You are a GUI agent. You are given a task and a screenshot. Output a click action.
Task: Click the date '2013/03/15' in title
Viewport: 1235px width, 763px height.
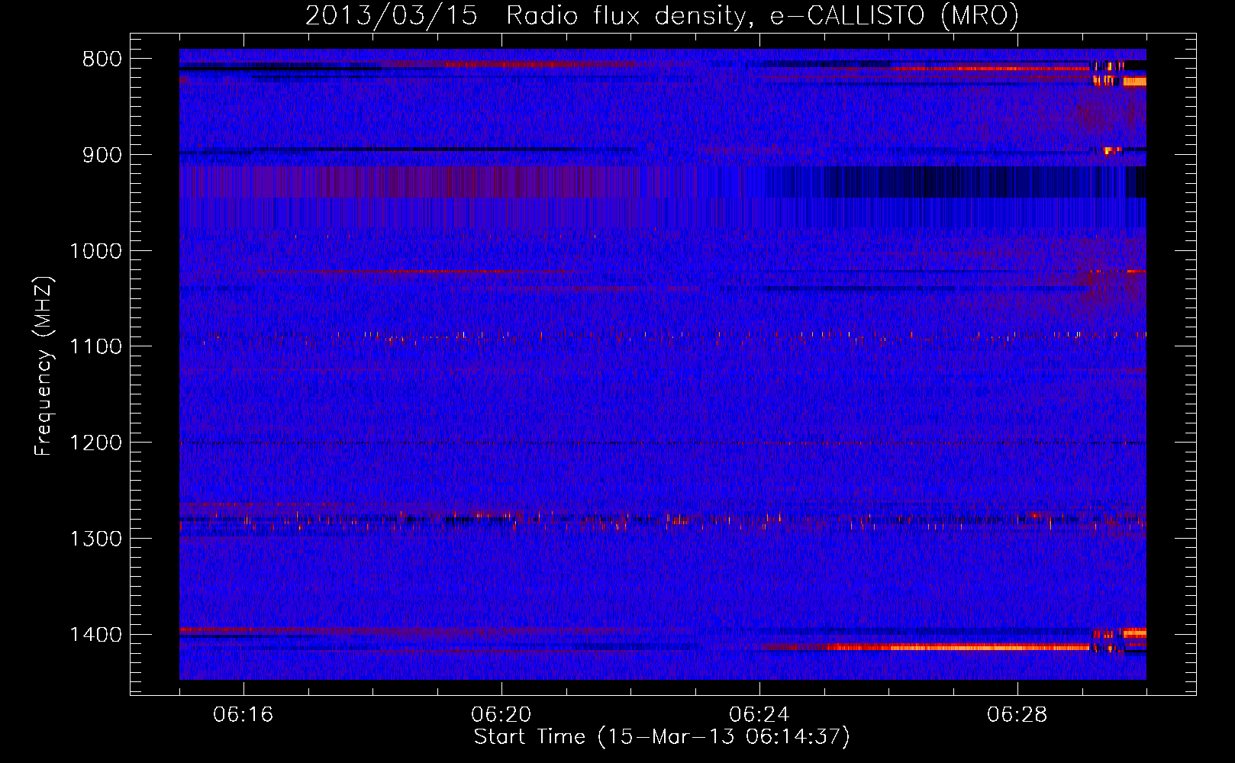[392, 15]
